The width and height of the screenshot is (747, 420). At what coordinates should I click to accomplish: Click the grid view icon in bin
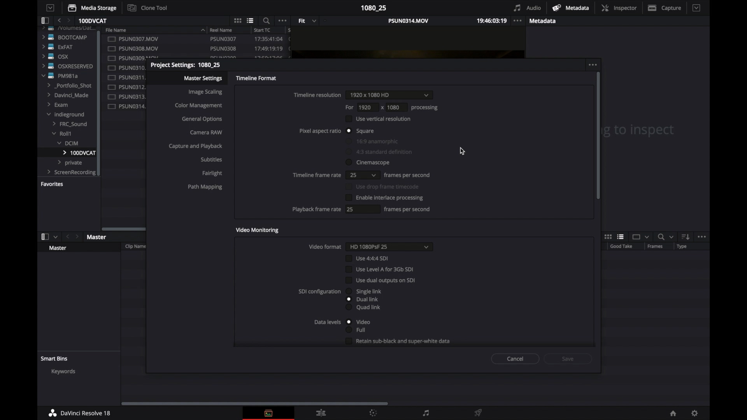[608, 236]
